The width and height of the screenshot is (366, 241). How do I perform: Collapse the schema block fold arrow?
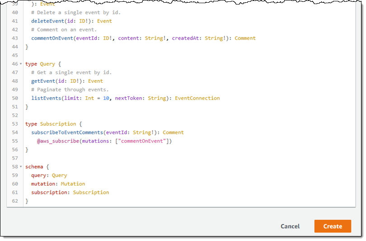click(21, 167)
